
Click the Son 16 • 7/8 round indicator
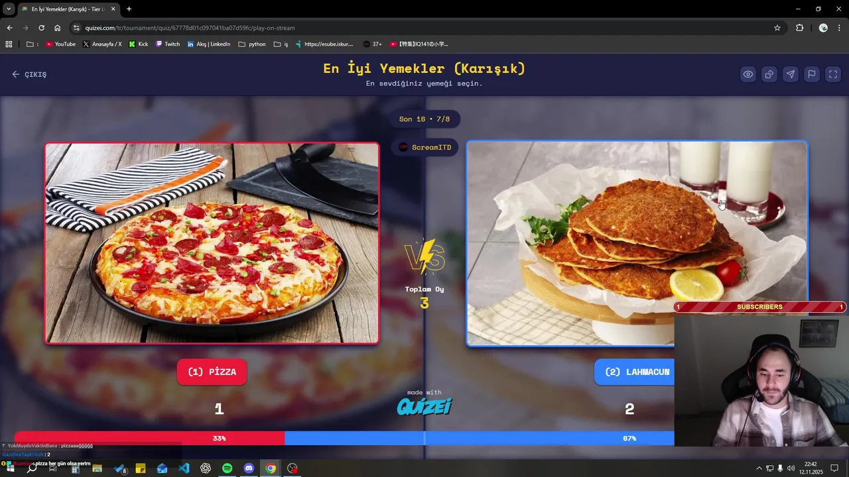tap(424, 119)
